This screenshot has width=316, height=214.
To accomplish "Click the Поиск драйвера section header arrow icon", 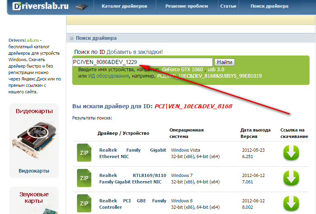I will click(71, 38).
